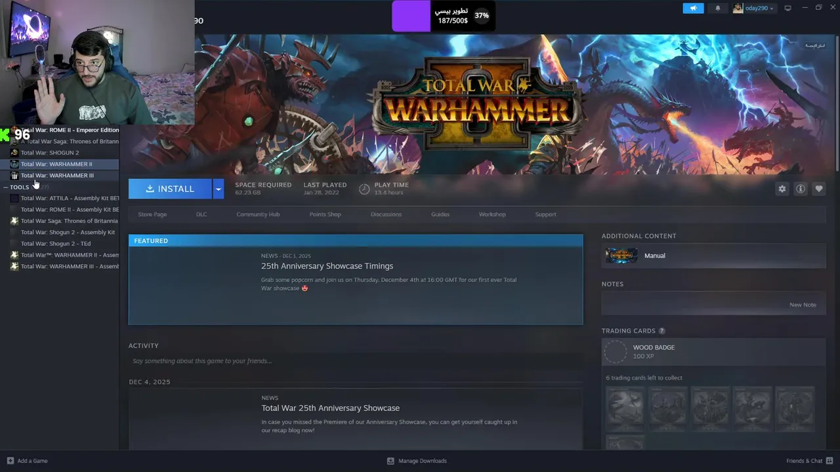Viewport: 840px width, 472px height.
Task: Click the donation goal progress bar overlay
Action: click(x=444, y=16)
